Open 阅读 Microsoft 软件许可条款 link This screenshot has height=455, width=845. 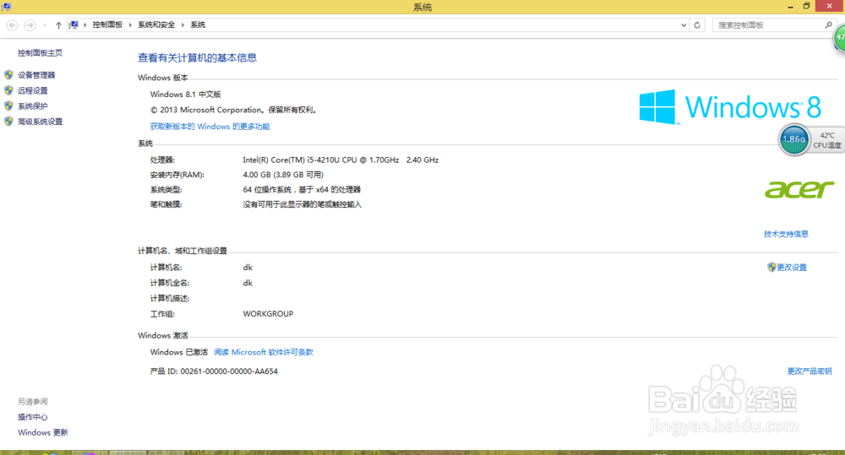click(x=264, y=352)
